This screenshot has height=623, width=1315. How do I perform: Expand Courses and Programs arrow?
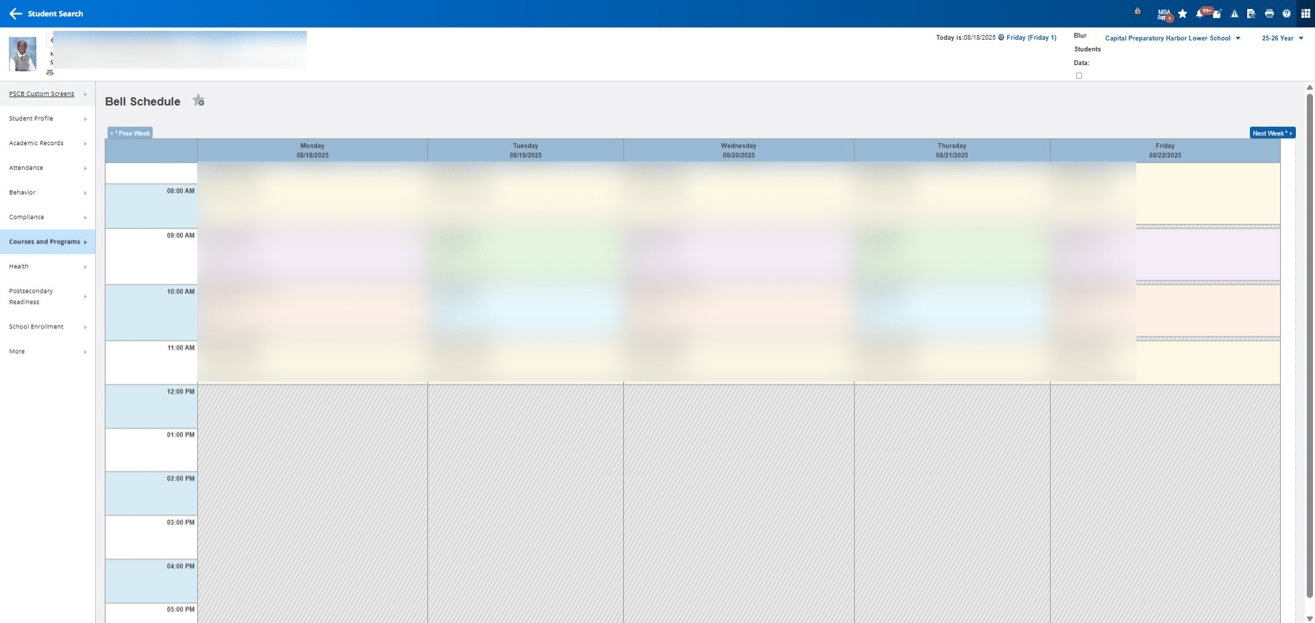(x=86, y=242)
